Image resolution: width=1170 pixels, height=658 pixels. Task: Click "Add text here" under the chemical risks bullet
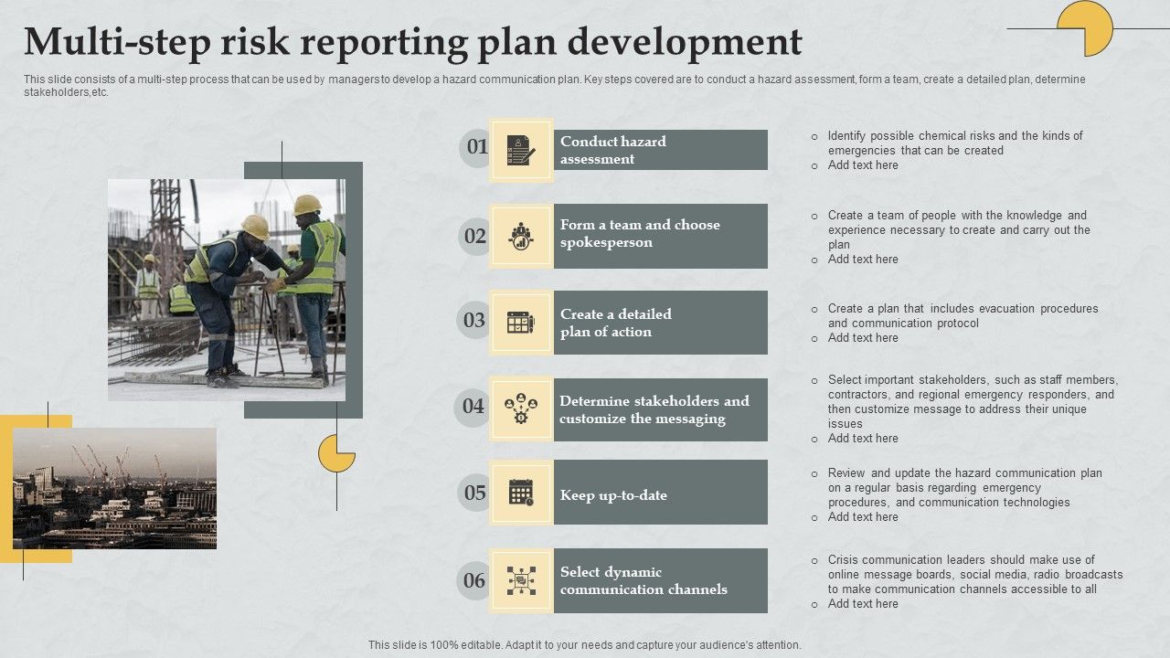(x=863, y=165)
